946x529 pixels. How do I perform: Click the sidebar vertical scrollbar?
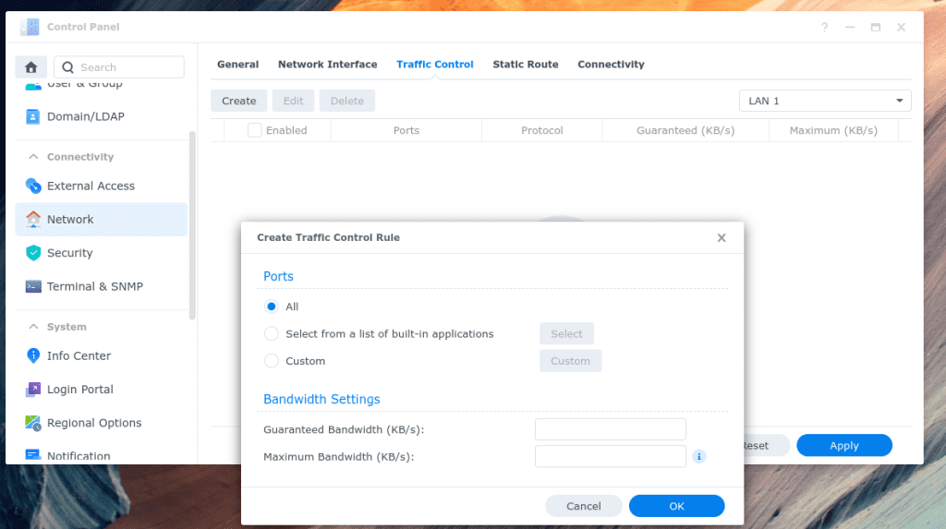click(192, 225)
